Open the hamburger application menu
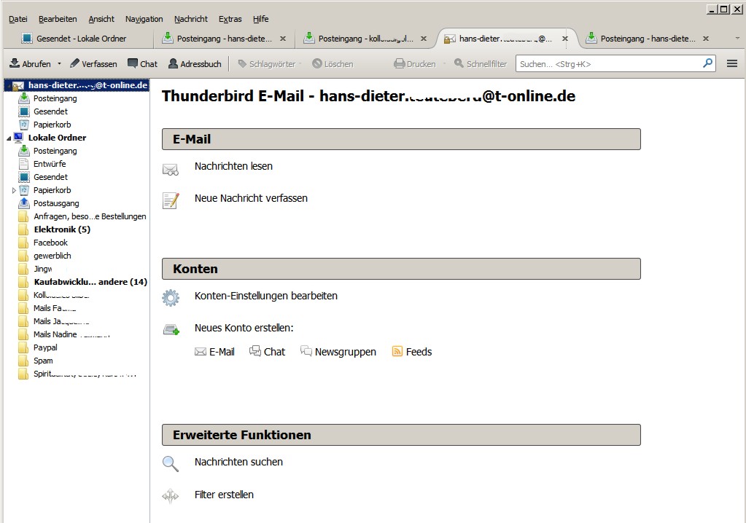 (x=732, y=63)
